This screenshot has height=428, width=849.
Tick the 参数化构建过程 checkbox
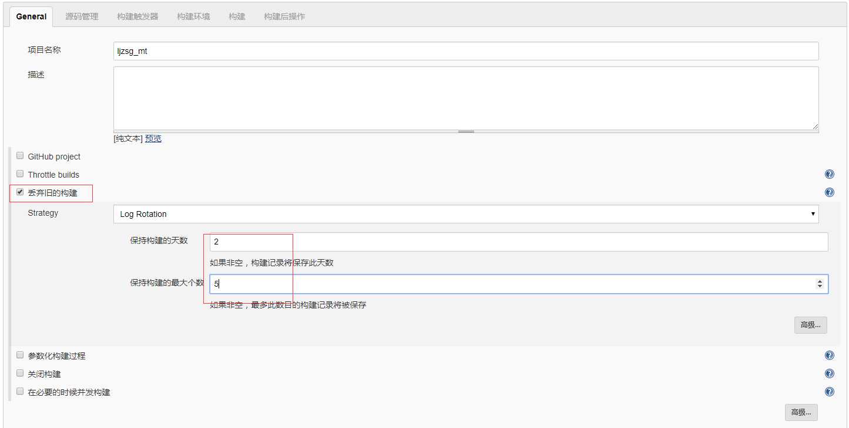click(20, 355)
